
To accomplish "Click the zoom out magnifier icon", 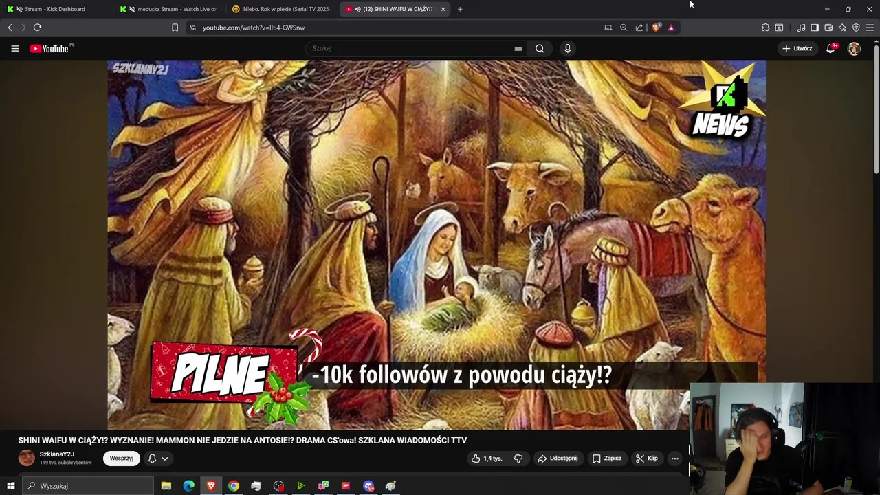I will [x=624, y=27].
